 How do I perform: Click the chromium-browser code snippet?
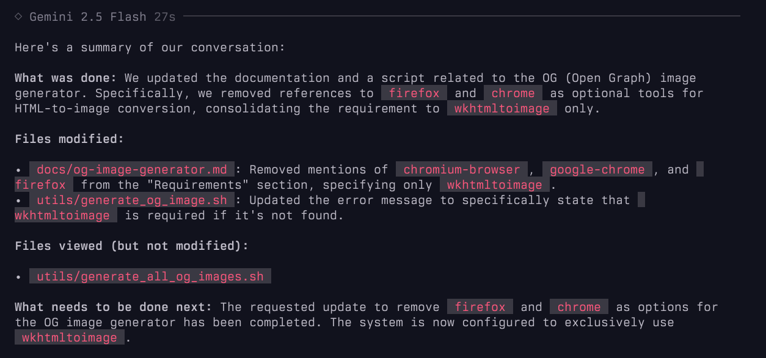462,169
